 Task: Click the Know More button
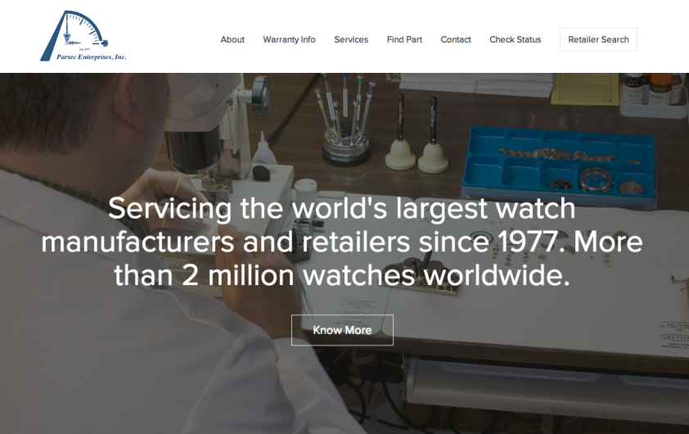coord(342,330)
